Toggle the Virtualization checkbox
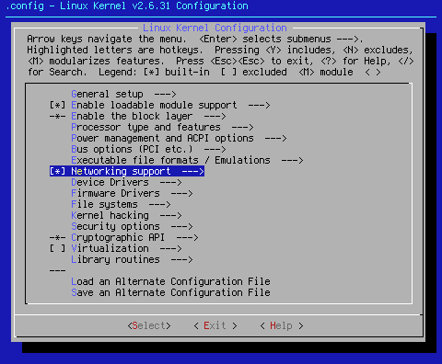The image size is (442, 364). (58, 248)
